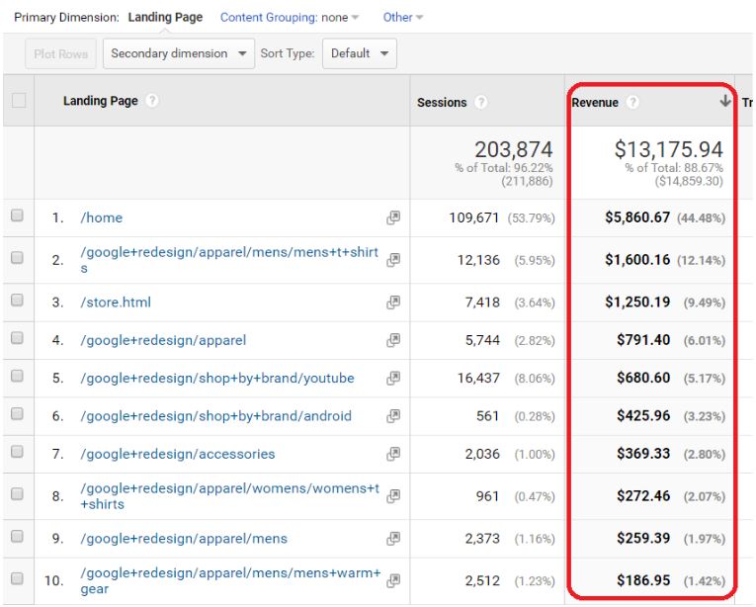
Task: Expand the Other primary dimension dropdown
Action: pyautogui.click(x=402, y=18)
